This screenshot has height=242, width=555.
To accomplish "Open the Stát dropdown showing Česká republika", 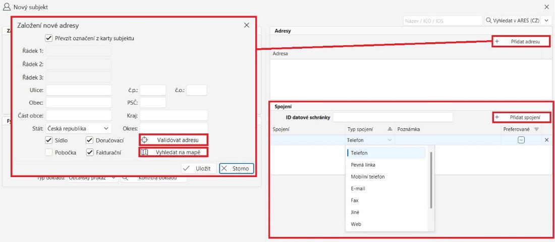I will (79, 128).
